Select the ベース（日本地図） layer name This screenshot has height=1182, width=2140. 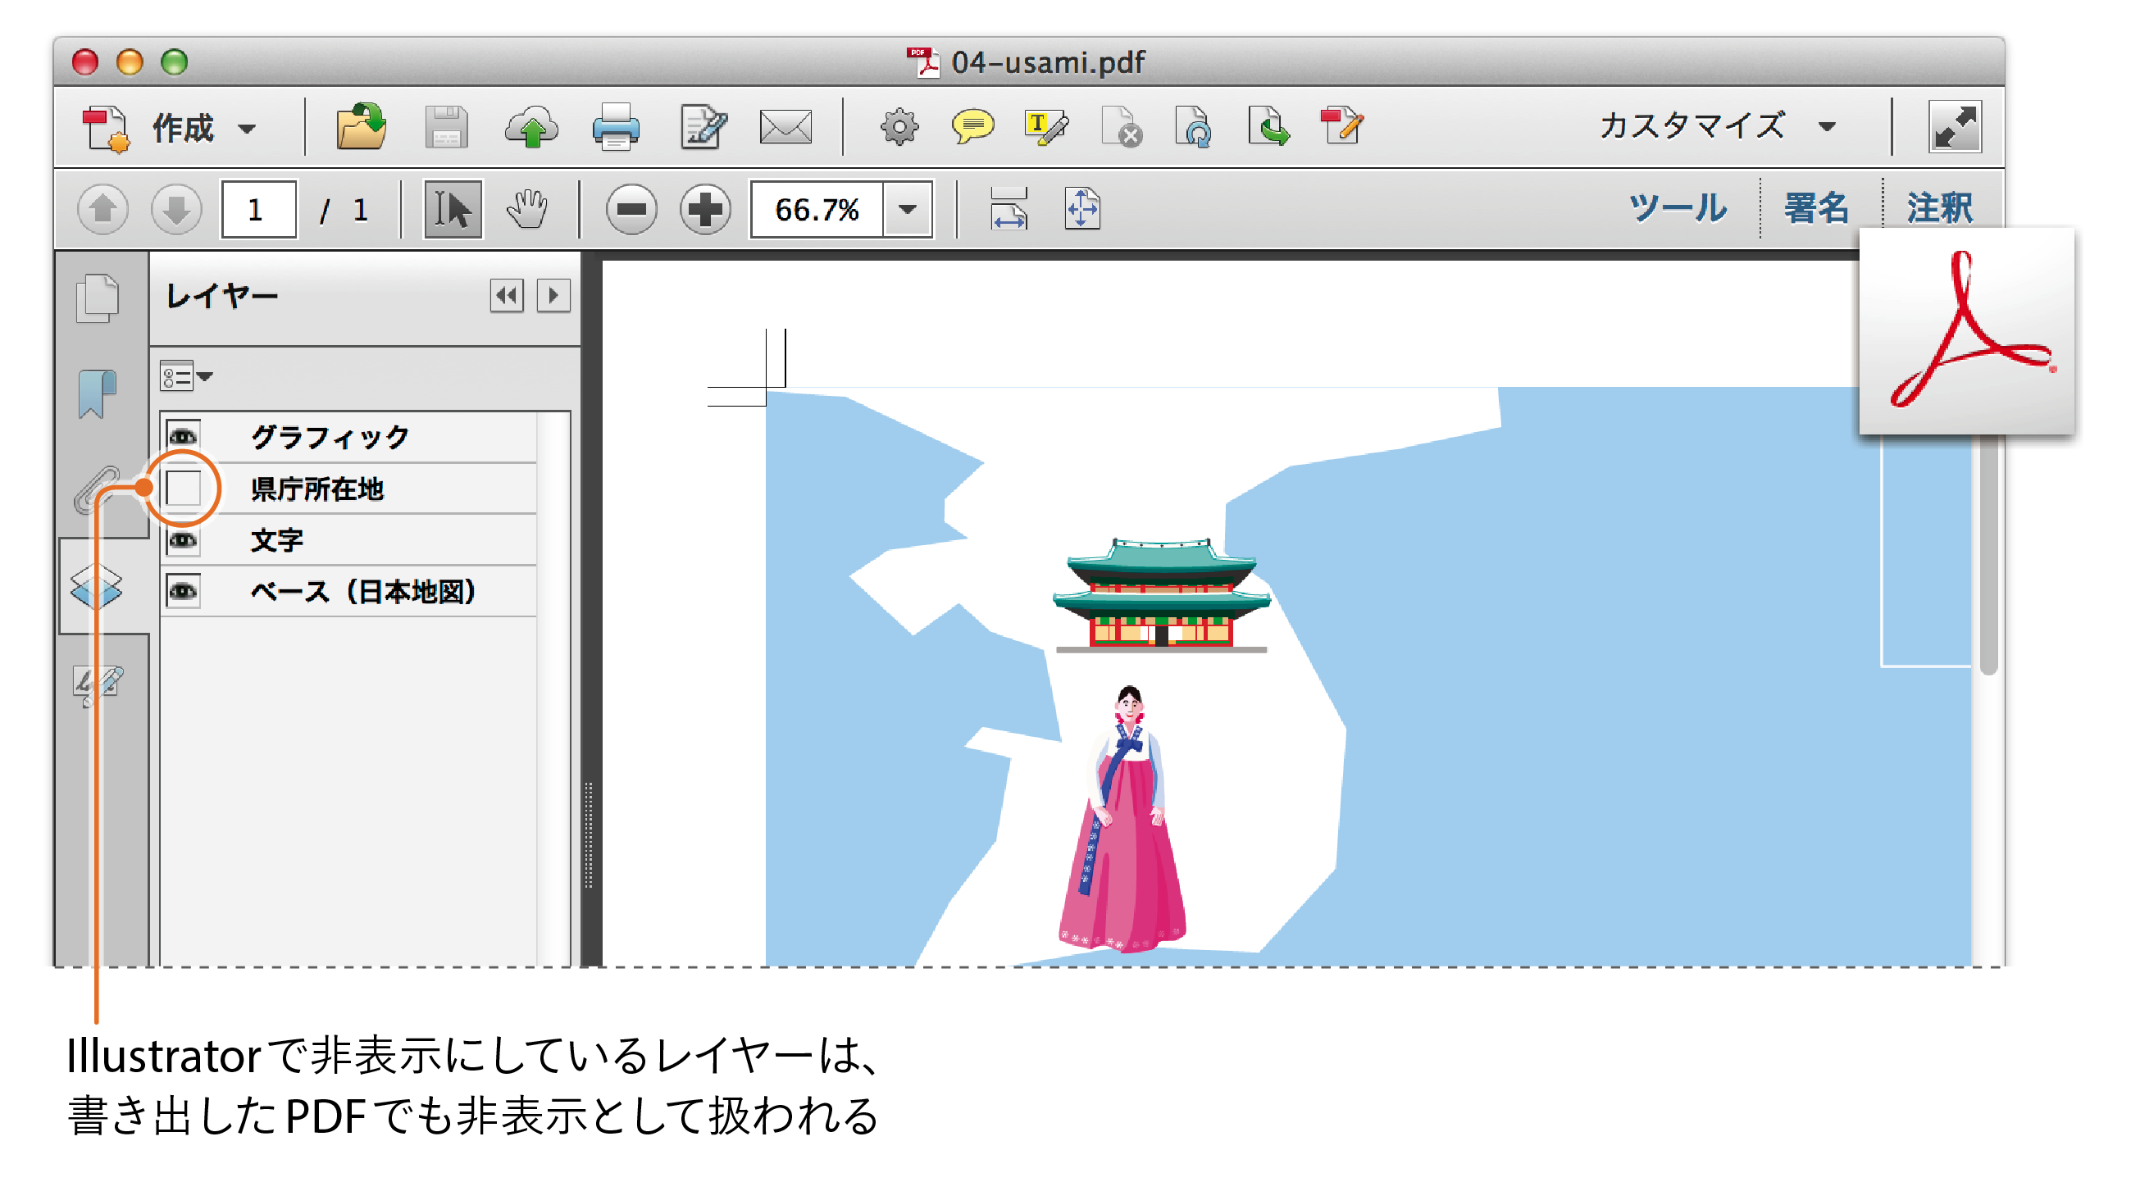[x=363, y=592]
